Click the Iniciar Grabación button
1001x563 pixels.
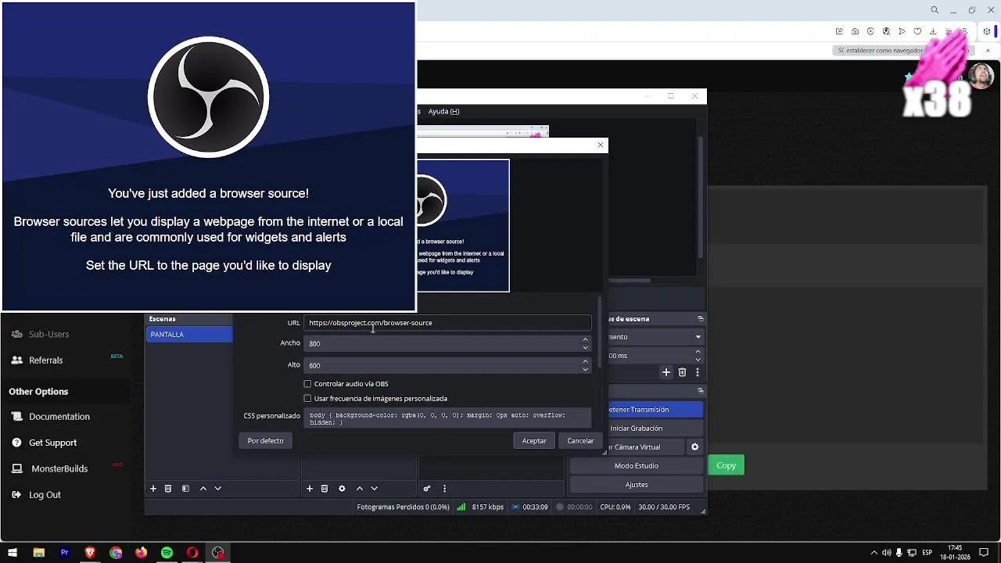pos(655,429)
